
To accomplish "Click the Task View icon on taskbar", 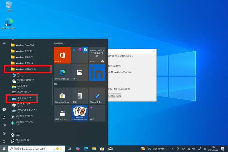I will [x=70, y=149].
